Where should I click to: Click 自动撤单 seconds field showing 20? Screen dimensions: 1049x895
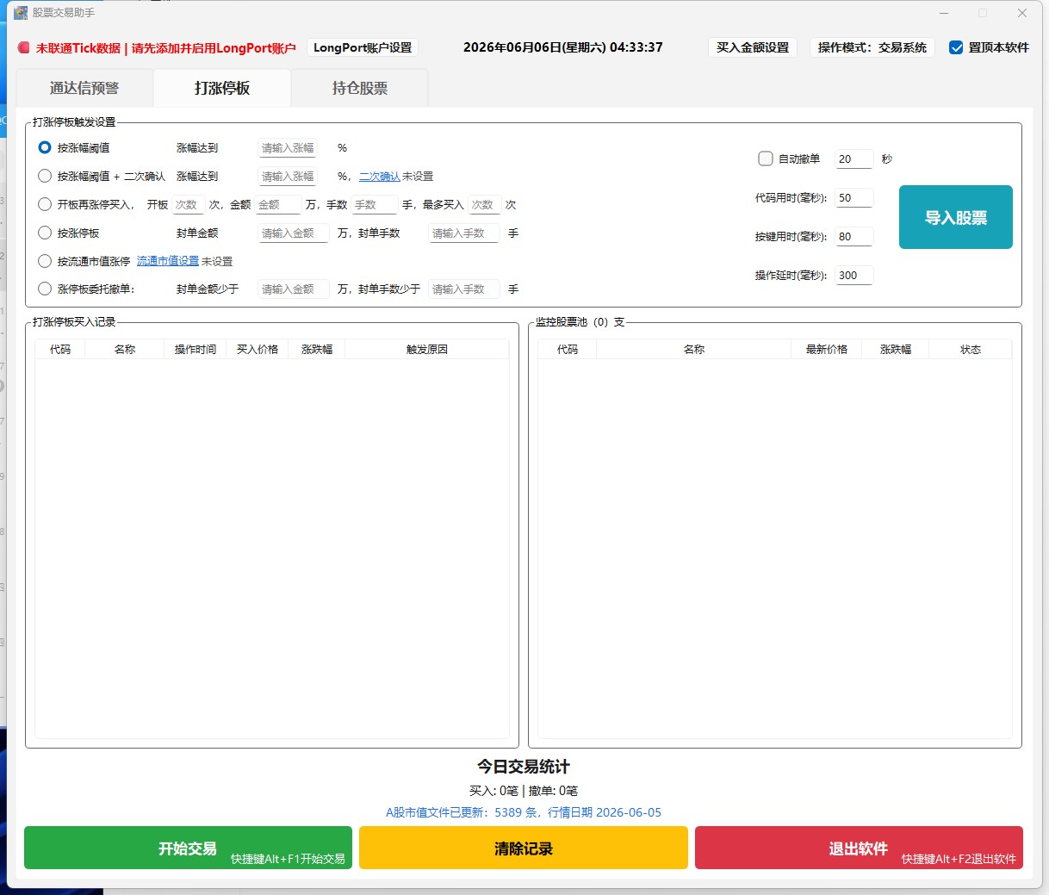coord(854,159)
